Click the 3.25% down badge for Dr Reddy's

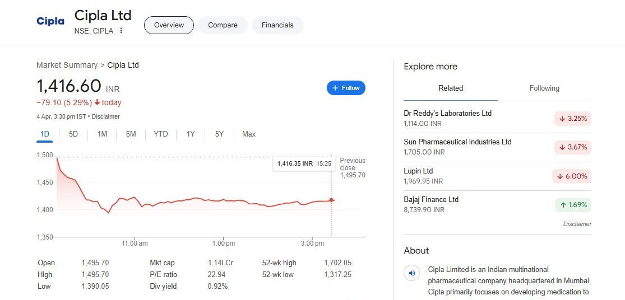[x=573, y=119]
